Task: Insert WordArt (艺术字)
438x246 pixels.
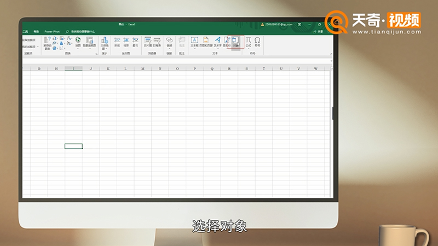Action: tap(217, 42)
